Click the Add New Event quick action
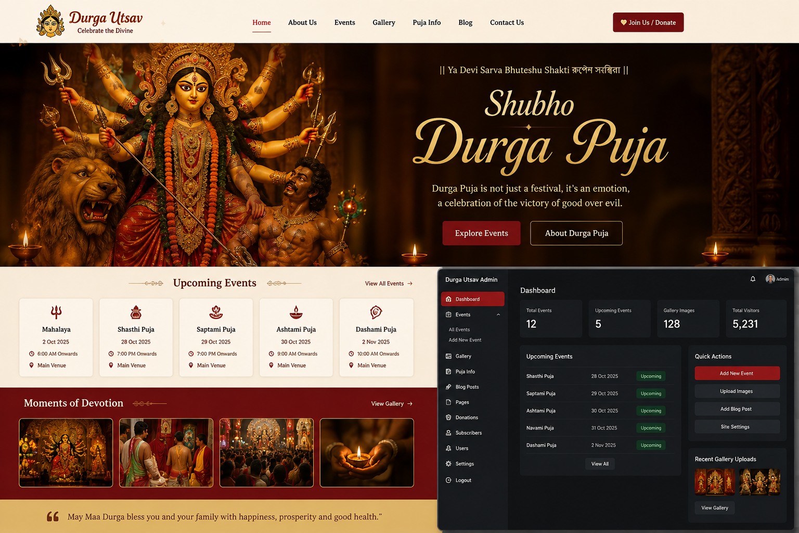 click(x=737, y=373)
